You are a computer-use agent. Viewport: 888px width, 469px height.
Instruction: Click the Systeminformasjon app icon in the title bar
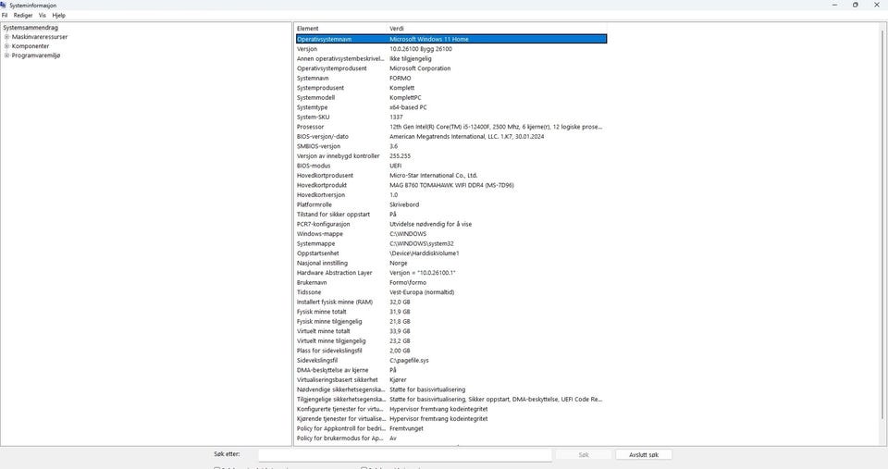coord(4,5)
